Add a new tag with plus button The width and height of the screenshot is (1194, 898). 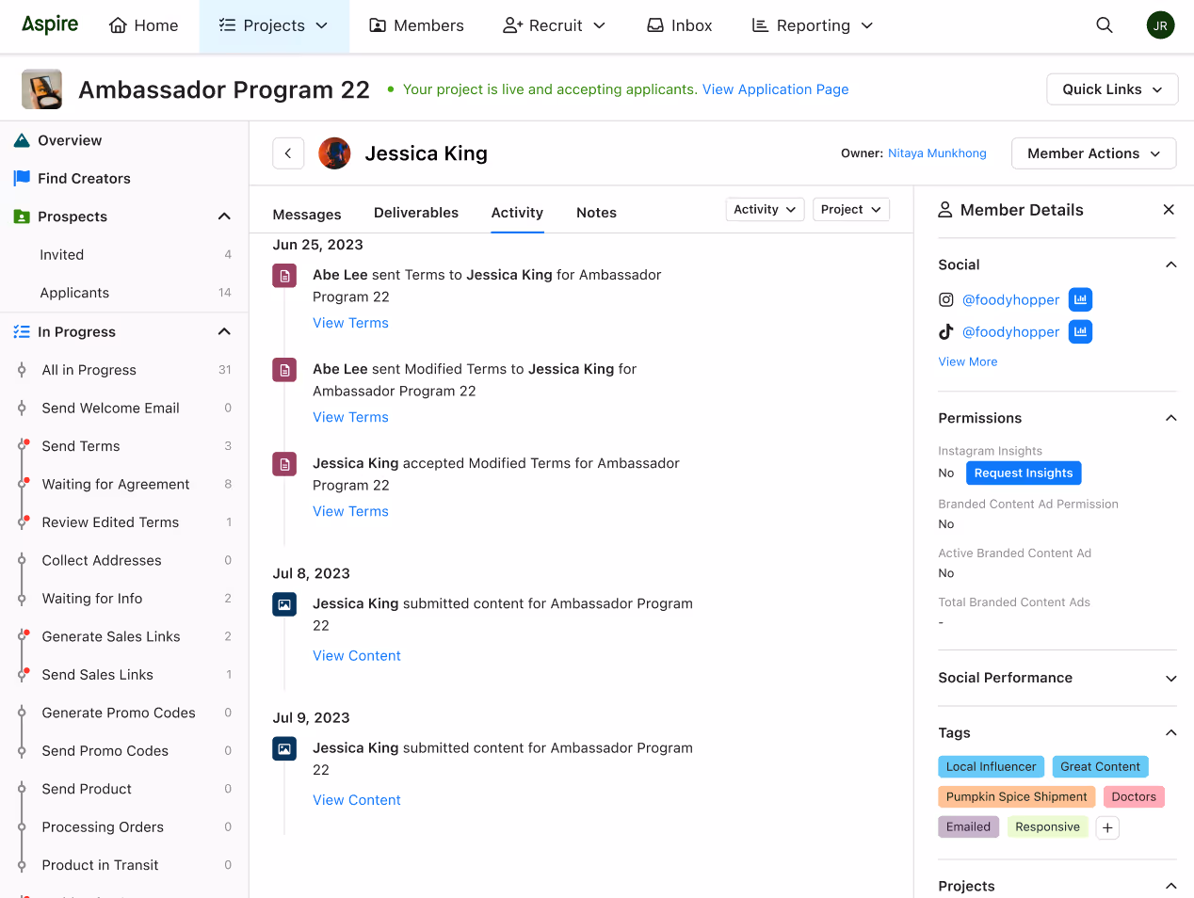point(1107,828)
